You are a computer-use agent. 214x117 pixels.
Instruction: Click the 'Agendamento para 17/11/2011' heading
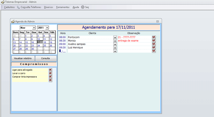(x=109, y=27)
